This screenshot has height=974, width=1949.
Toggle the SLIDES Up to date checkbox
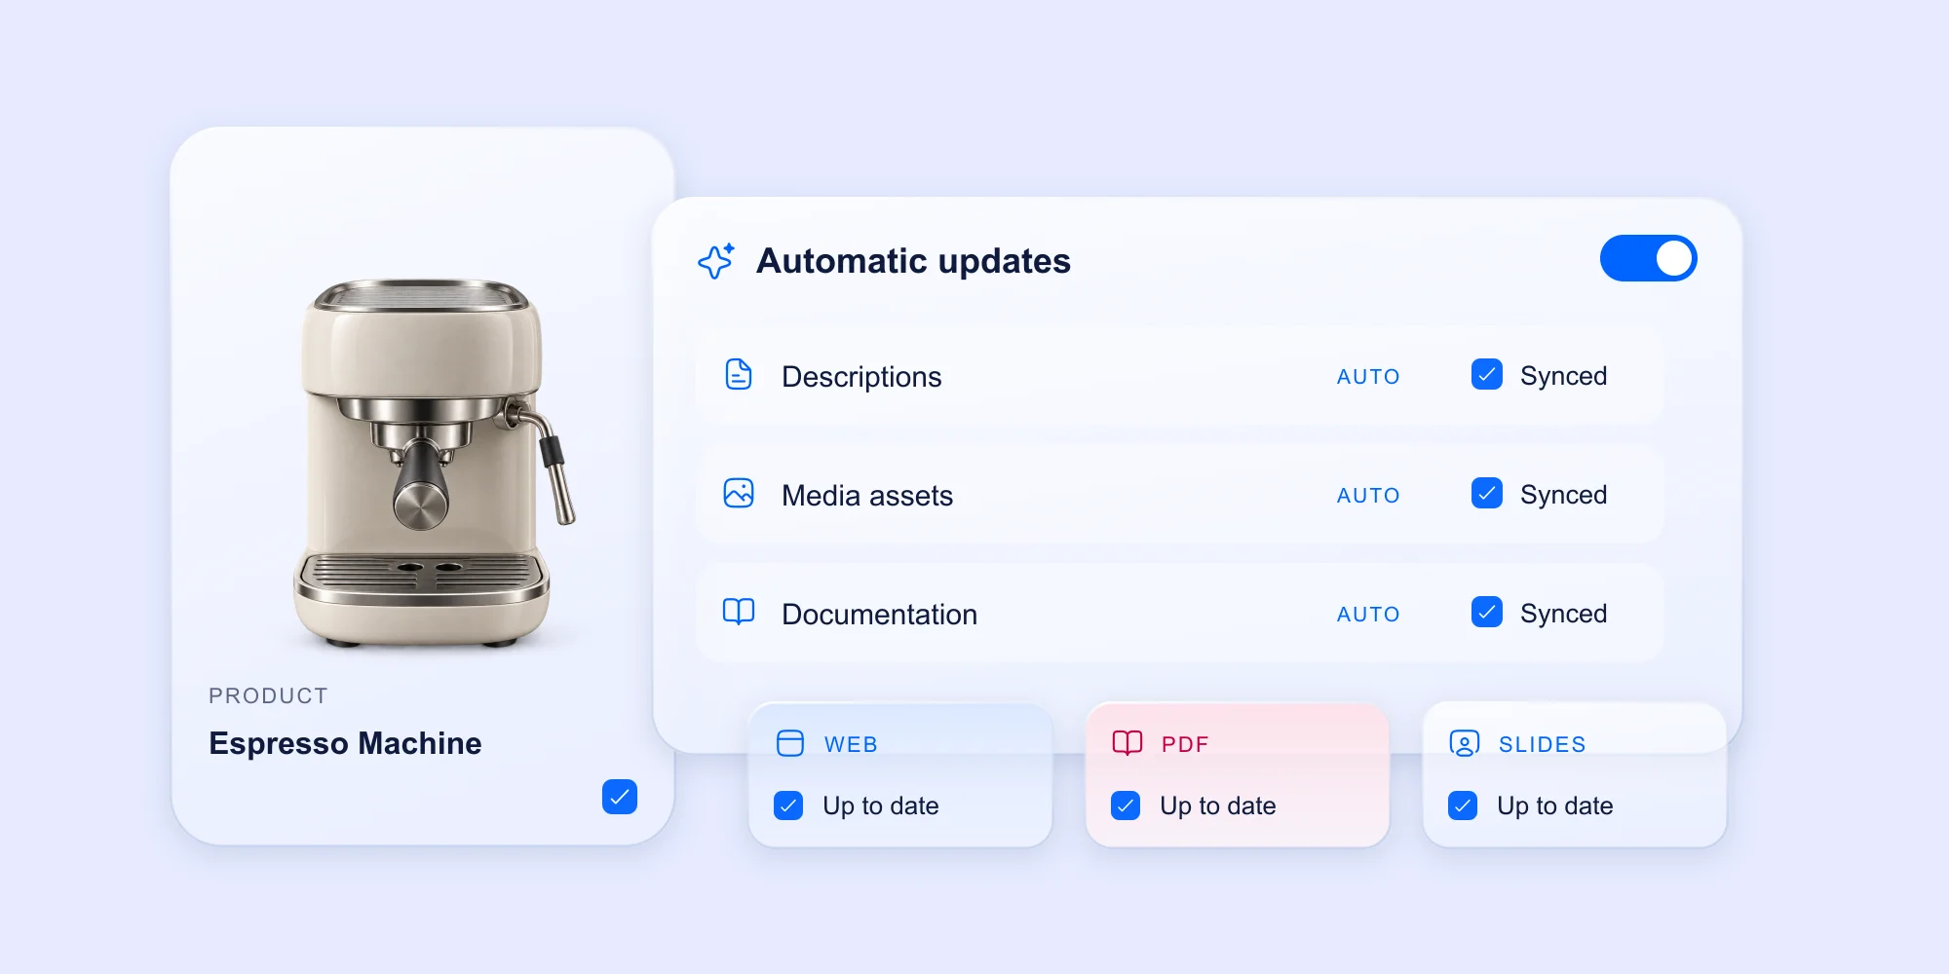1463,805
